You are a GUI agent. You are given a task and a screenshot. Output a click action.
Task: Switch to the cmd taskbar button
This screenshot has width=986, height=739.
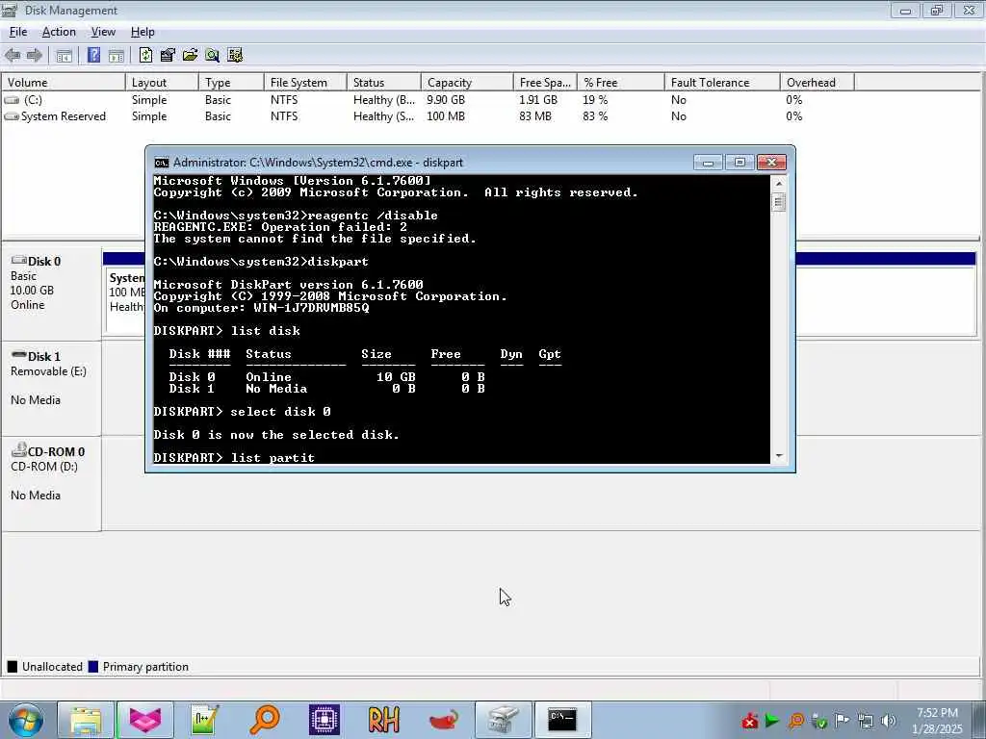(x=562, y=720)
